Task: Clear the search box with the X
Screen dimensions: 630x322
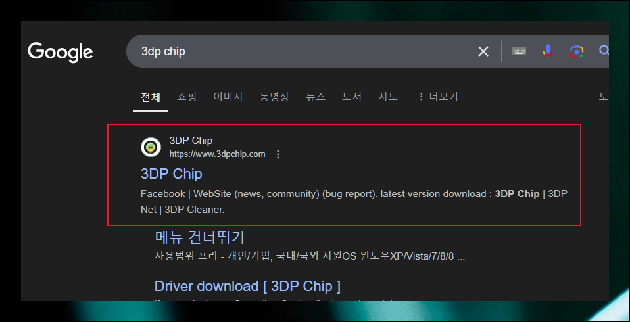Action: [x=483, y=51]
